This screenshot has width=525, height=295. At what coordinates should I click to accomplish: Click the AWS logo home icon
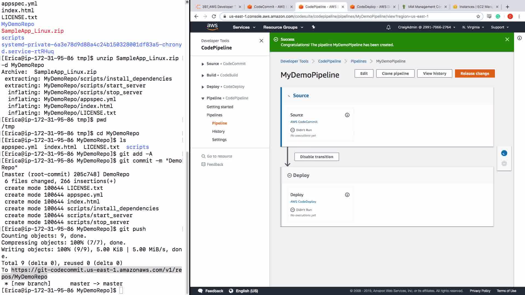coord(212,27)
